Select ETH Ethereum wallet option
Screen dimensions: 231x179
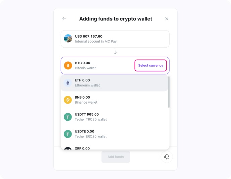[114, 83]
